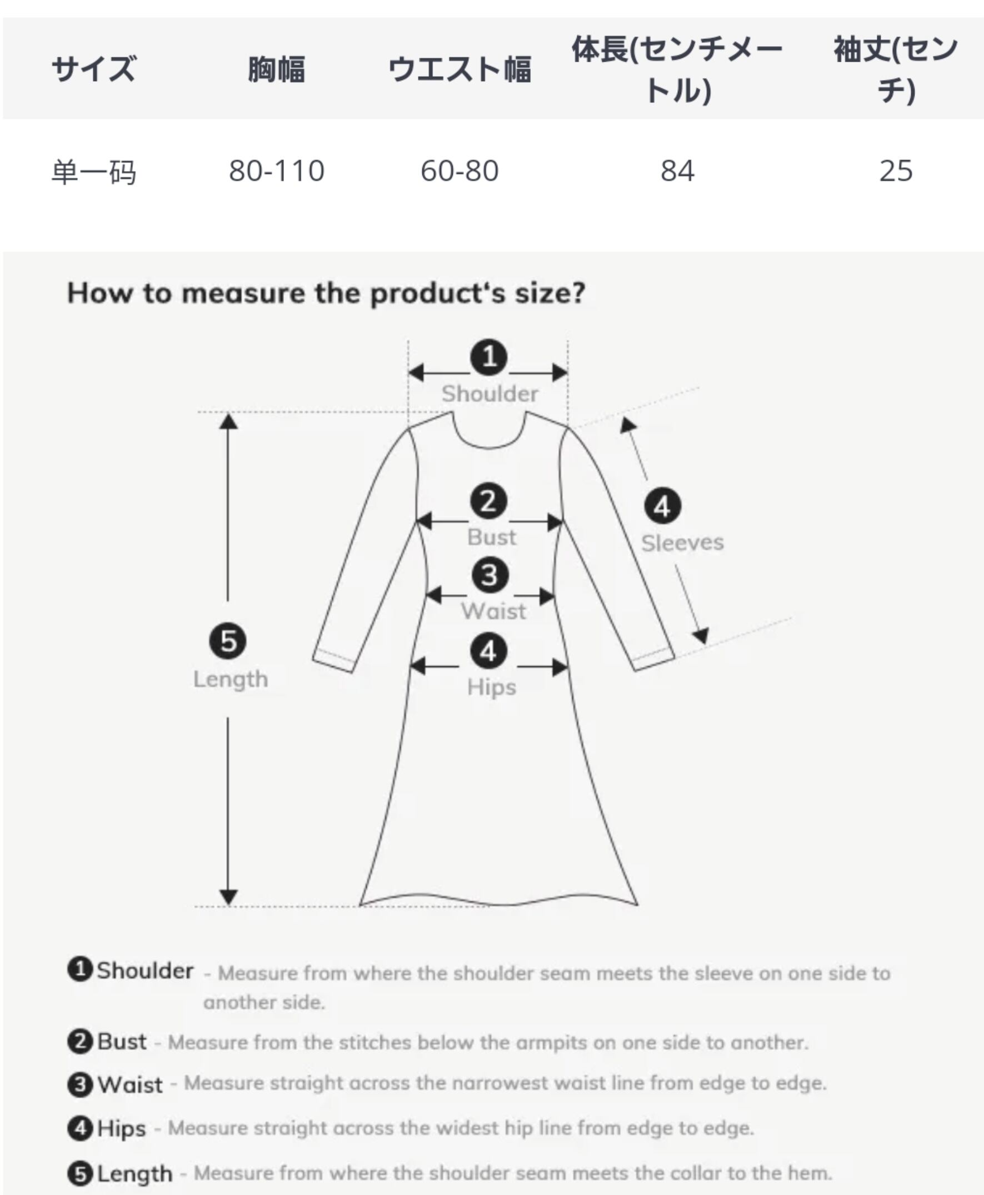Click the legend bullet 2 beside Bust description
Viewport: 984px width, 1195px height.
coord(80,1042)
